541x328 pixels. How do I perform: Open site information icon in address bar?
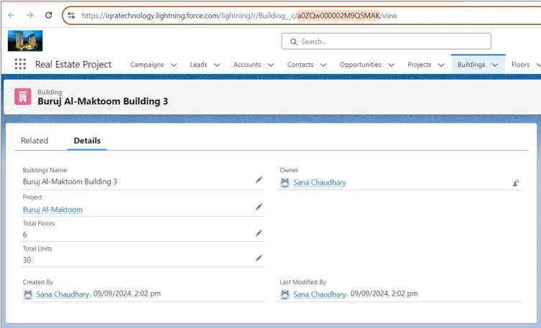click(71, 15)
